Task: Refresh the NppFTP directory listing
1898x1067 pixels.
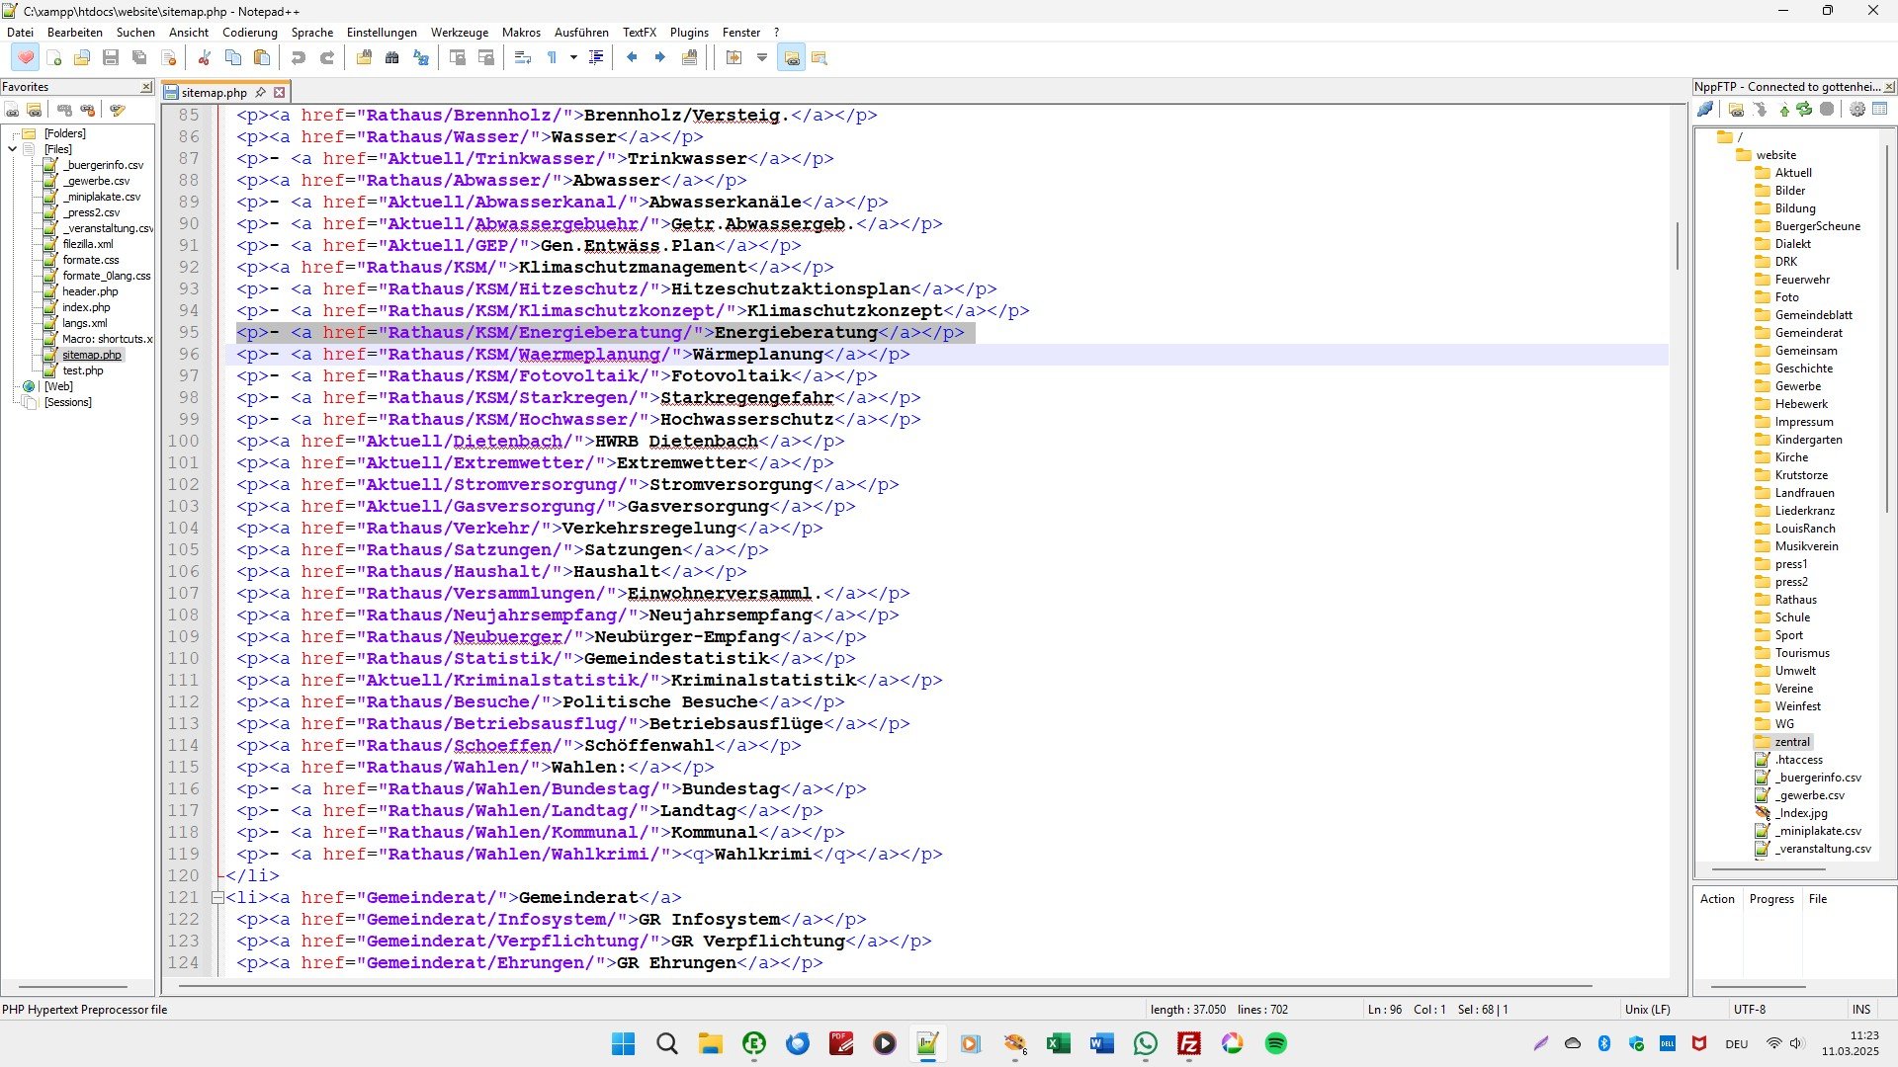Action: point(1805,110)
